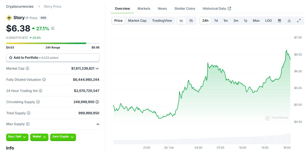
Task: Select the 7d time range
Action: tap(216, 21)
